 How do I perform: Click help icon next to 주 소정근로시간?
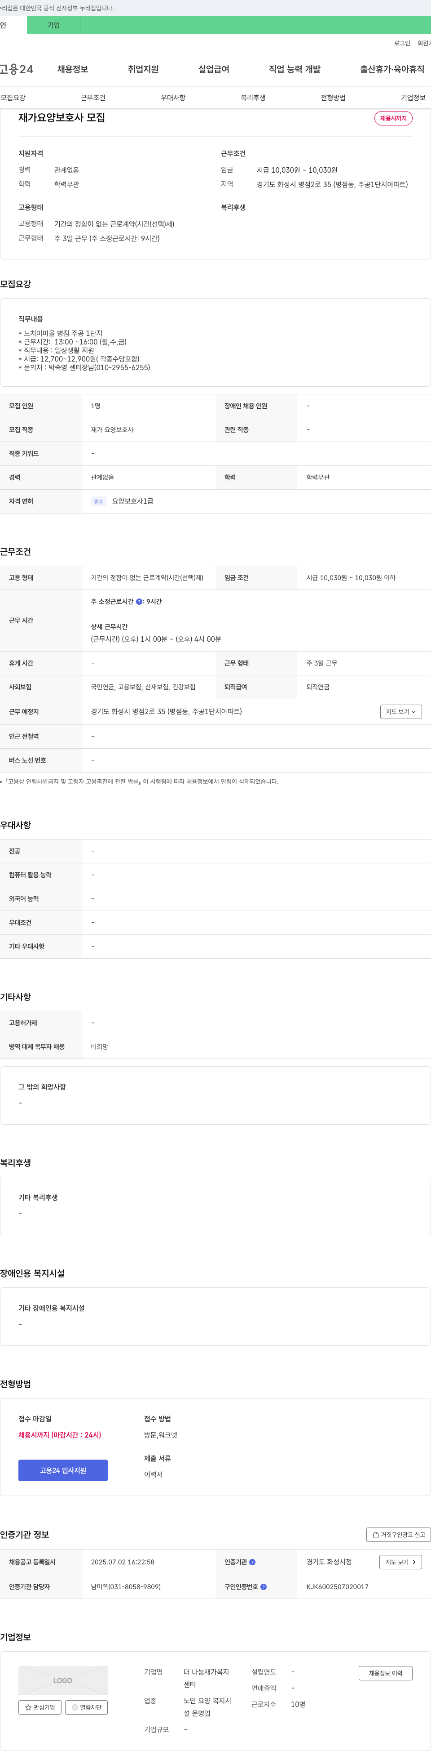point(139,602)
